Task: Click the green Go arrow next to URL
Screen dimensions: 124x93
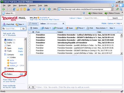Action: (118, 9)
